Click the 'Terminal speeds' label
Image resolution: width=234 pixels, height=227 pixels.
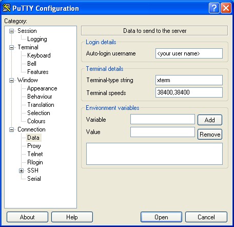pyautogui.click(x=106, y=93)
